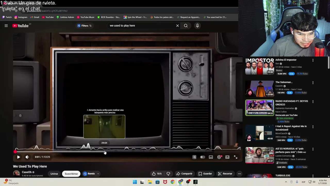
Task: Seek to the start of the progress bar
Action: tap(15, 152)
